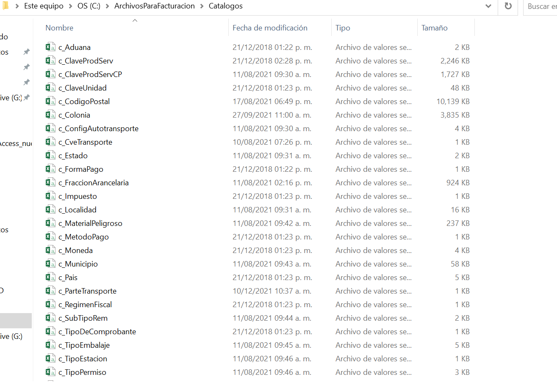Click the 2,246 KB size value

coord(455,60)
